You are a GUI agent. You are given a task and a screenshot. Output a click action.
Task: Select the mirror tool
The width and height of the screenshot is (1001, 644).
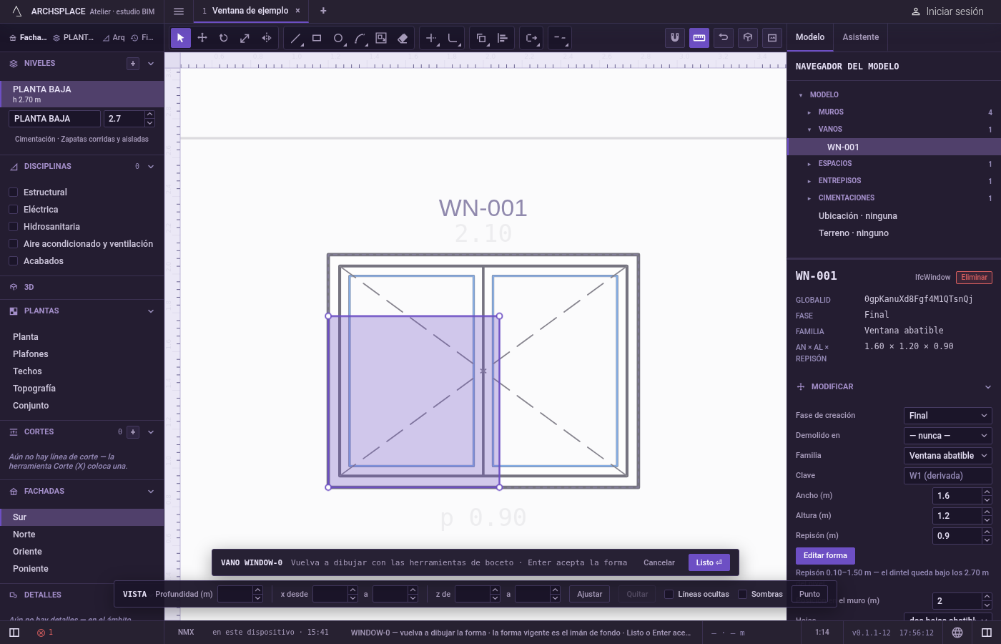267,38
